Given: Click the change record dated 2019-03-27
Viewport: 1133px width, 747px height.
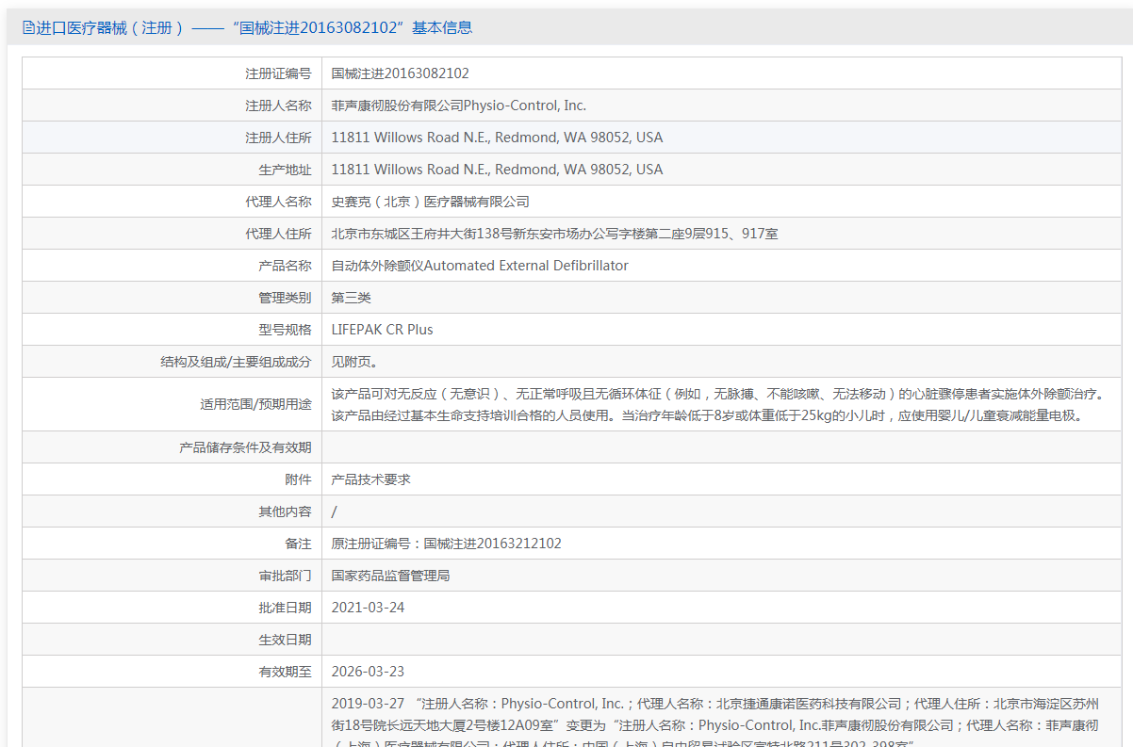Looking at the screenshot, I should pyautogui.click(x=715, y=722).
